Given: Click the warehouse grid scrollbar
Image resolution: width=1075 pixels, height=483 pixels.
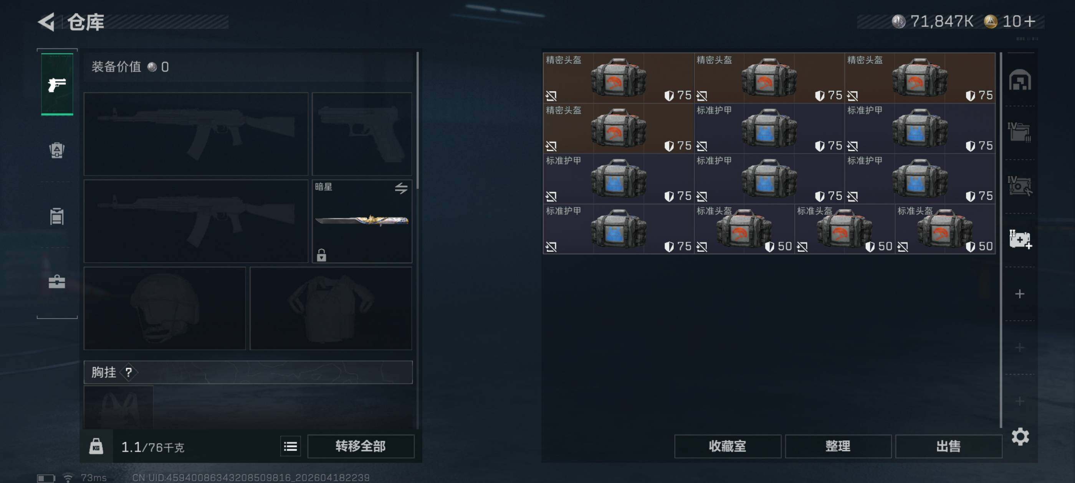Looking at the screenshot, I should click(x=1001, y=240).
